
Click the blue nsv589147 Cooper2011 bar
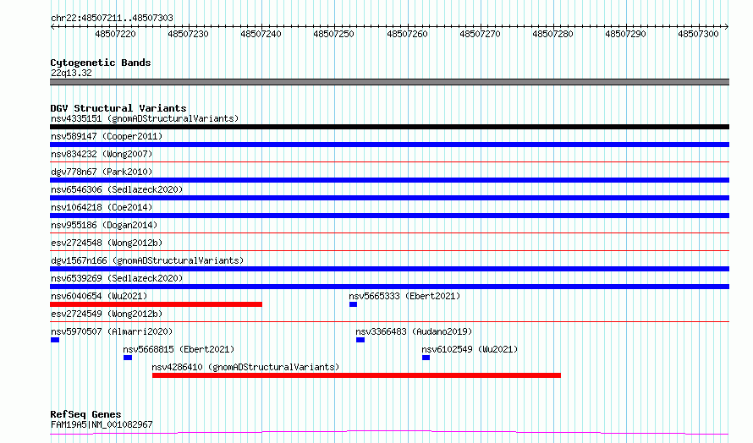(x=389, y=145)
